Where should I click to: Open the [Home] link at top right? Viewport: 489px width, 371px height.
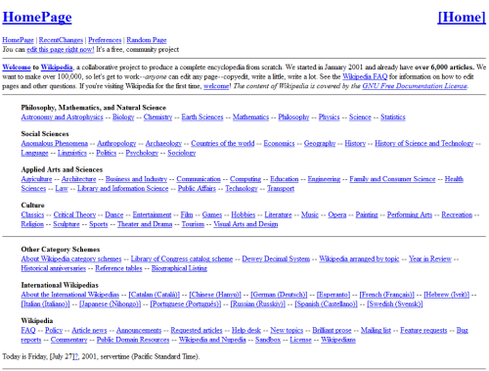462,17
